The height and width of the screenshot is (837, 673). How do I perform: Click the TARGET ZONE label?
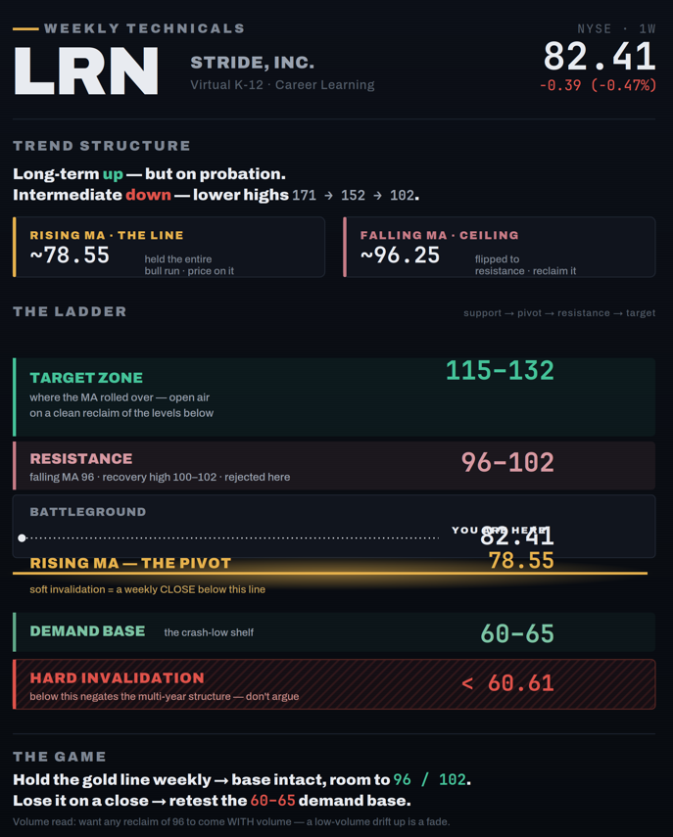[86, 378]
